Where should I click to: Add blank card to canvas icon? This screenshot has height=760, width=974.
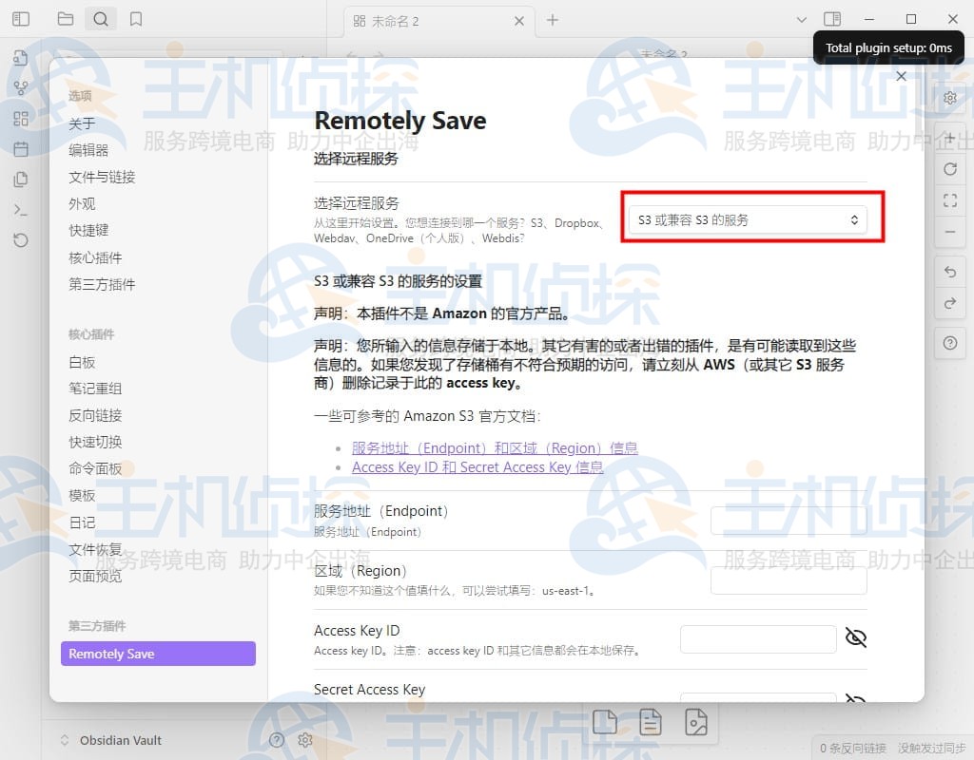pyautogui.click(x=604, y=722)
